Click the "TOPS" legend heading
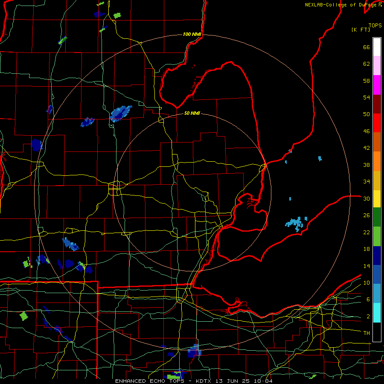Viewport: 384px width, 384px height. point(375,25)
